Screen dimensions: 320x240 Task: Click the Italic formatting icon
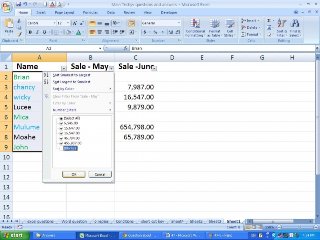[37, 32]
